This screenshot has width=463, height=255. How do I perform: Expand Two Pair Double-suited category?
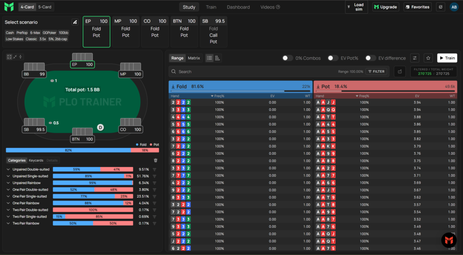8,210
